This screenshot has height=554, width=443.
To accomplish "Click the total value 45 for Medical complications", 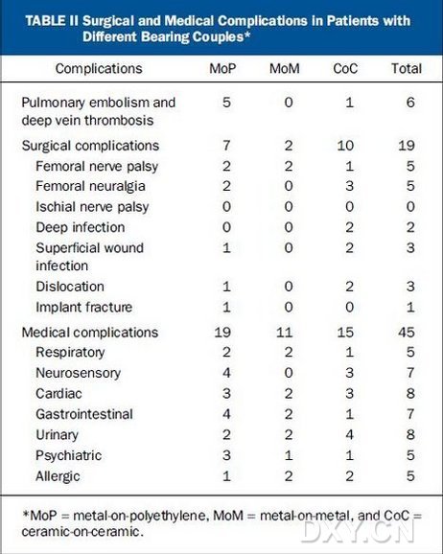I will tap(407, 333).
